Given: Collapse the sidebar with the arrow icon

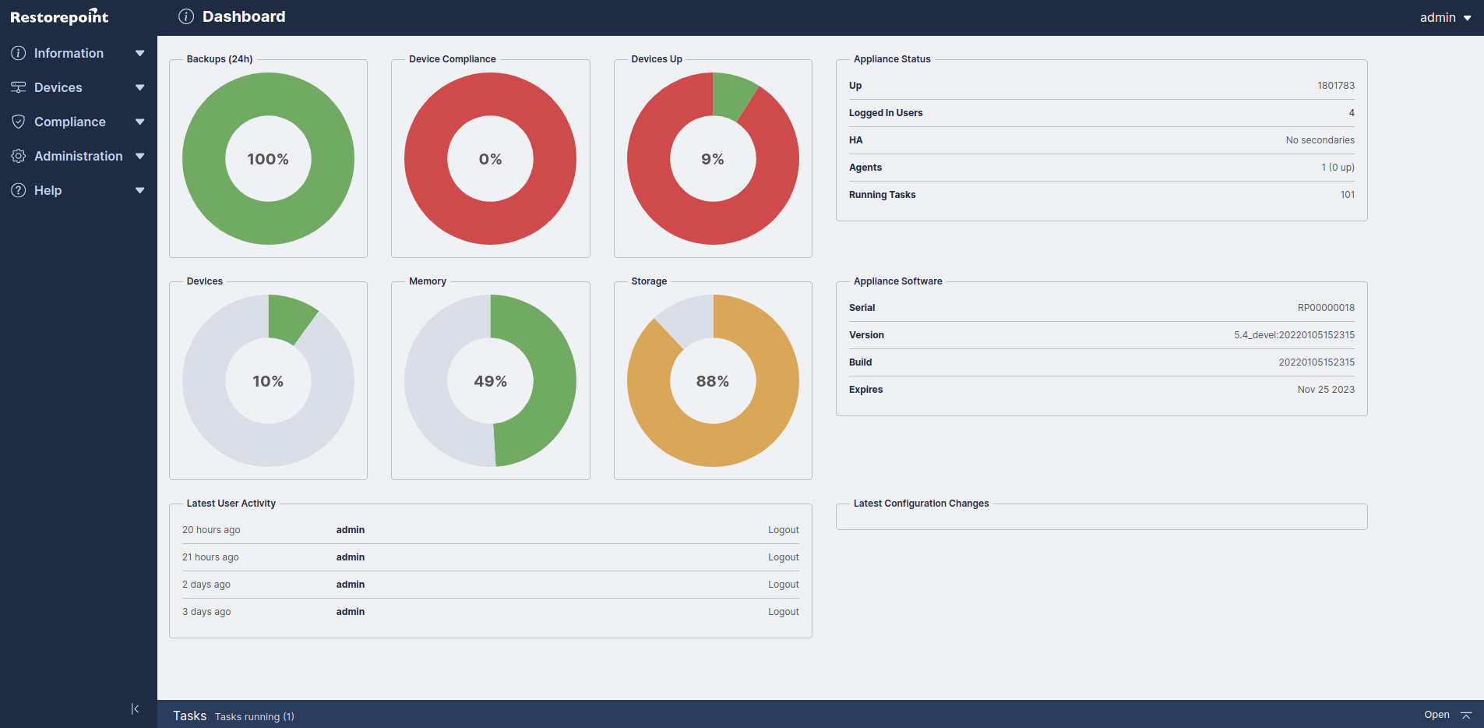Looking at the screenshot, I should click(135, 709).
